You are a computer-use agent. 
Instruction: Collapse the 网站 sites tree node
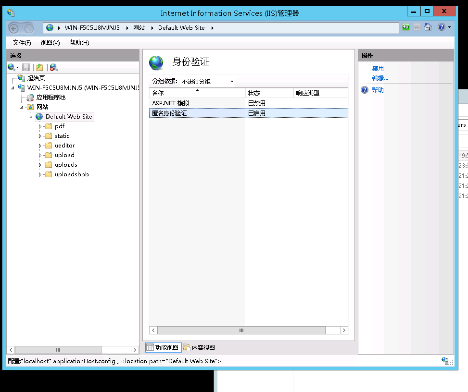[22, 107]
